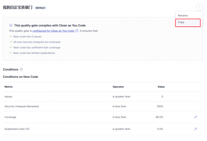Screen dimensions: 207x141
Task: Edit the Duplicated Lines condition via its pencil icon
Action: [196, 129]
